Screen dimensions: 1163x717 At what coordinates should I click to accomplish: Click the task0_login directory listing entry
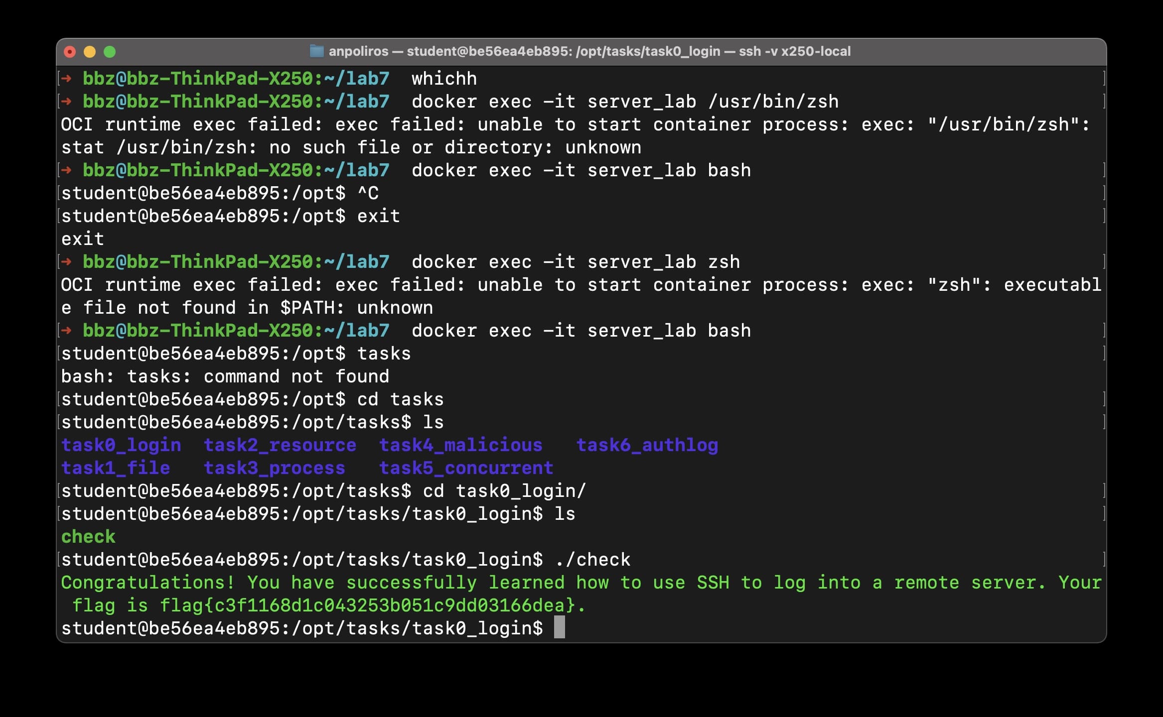point(121,445)
